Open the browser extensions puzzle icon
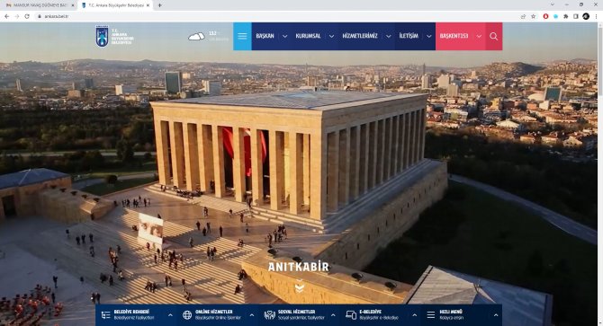This screenshot has height=326, width=603. [x=566, y=16]
